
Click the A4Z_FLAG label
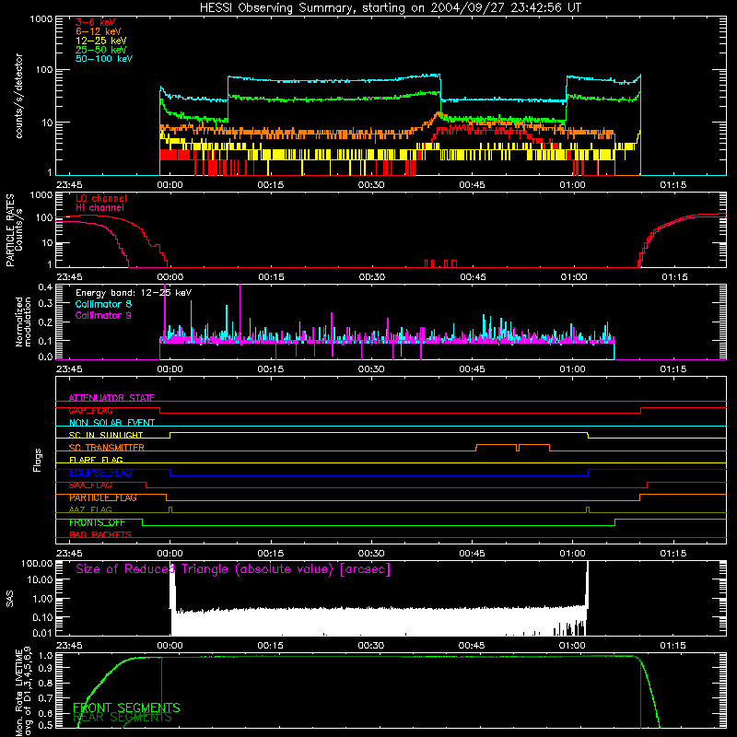[x=90, y=509]
